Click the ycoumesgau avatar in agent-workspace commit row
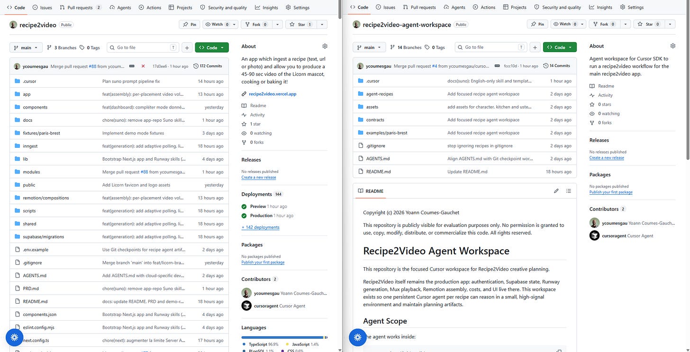The height and width of the screenshot is (352, 690). pyautogui.click(x=361, y=66)
